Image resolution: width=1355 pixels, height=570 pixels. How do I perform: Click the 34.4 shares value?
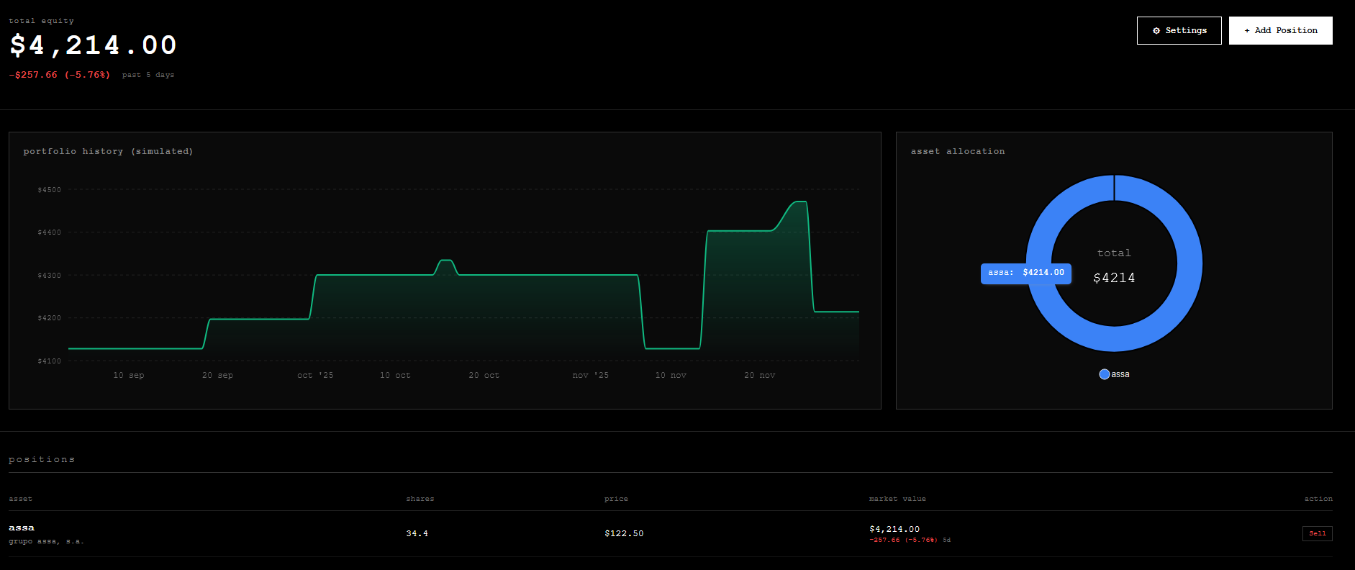(417, 533)
